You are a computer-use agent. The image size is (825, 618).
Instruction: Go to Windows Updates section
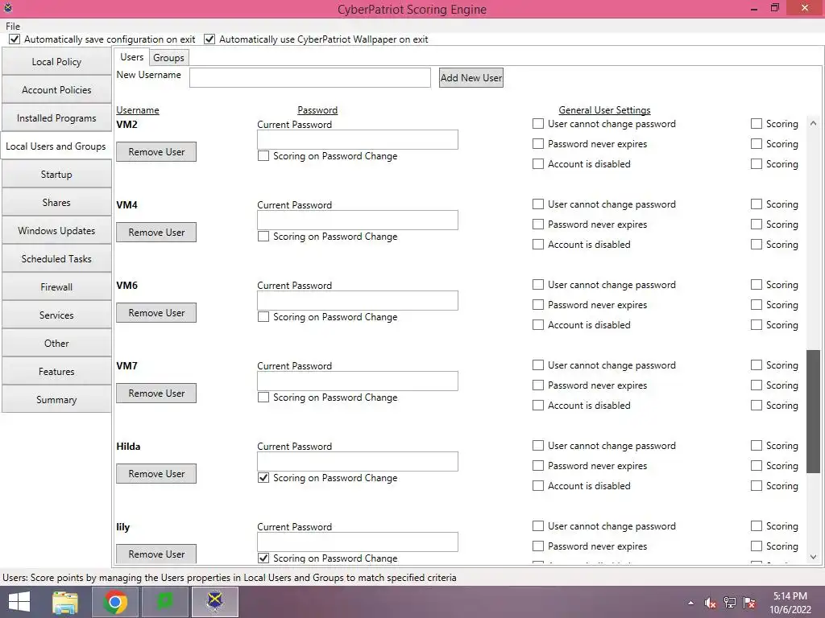tap(56, 231)
